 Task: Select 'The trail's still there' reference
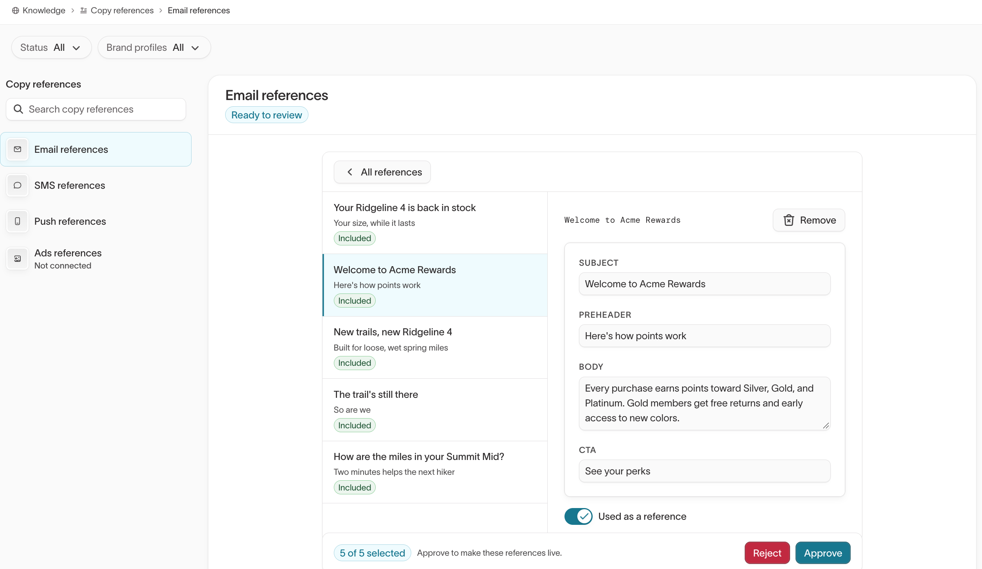435,410
